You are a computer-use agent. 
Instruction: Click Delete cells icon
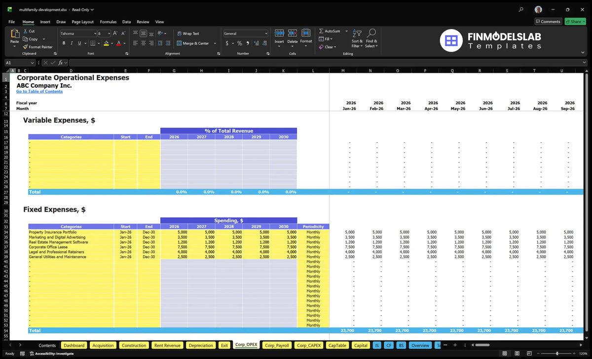293,33
